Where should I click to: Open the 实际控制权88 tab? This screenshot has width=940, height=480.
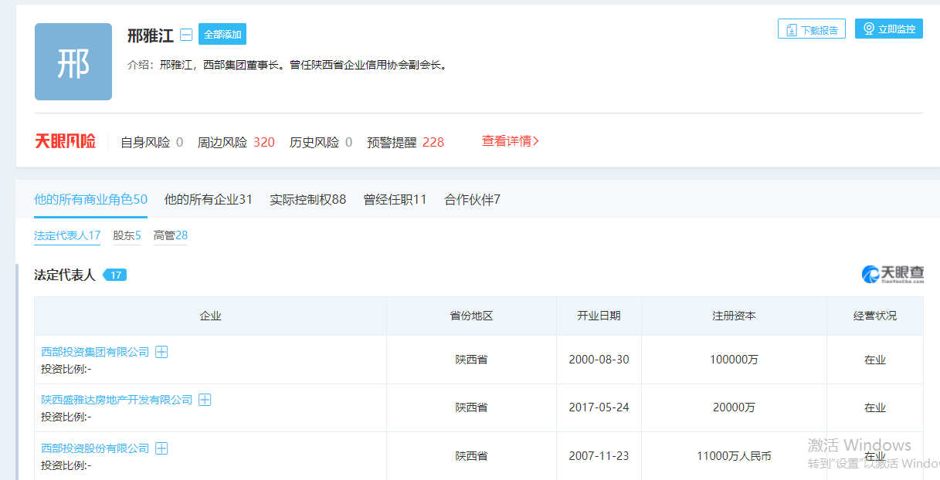307,200
